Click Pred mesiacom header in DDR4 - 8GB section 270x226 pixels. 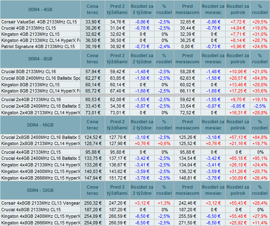187,59
